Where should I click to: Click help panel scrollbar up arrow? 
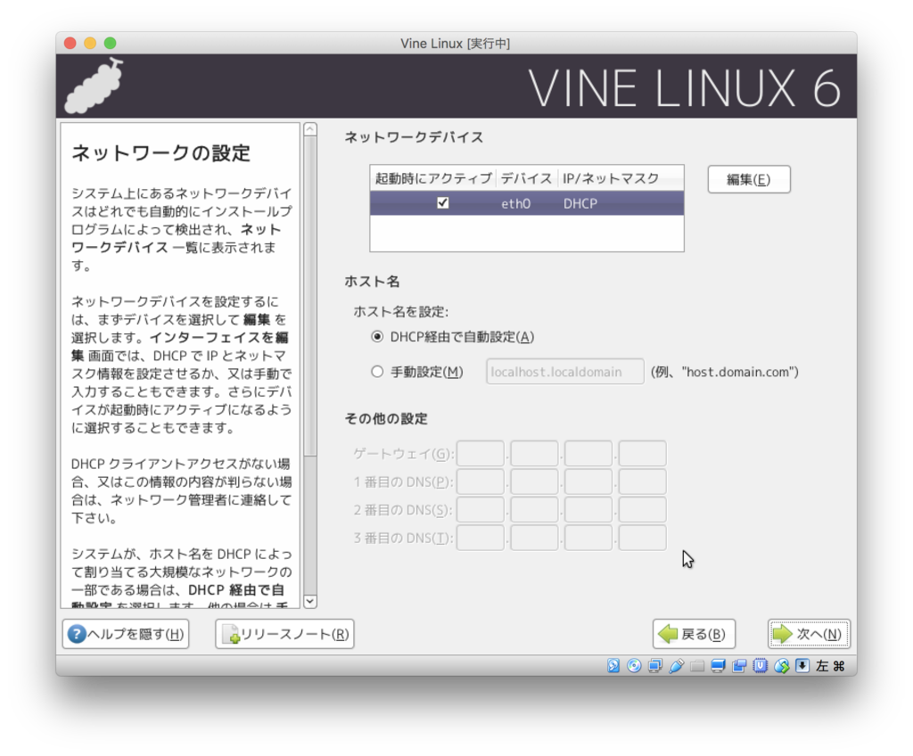[x=310, y=129]
